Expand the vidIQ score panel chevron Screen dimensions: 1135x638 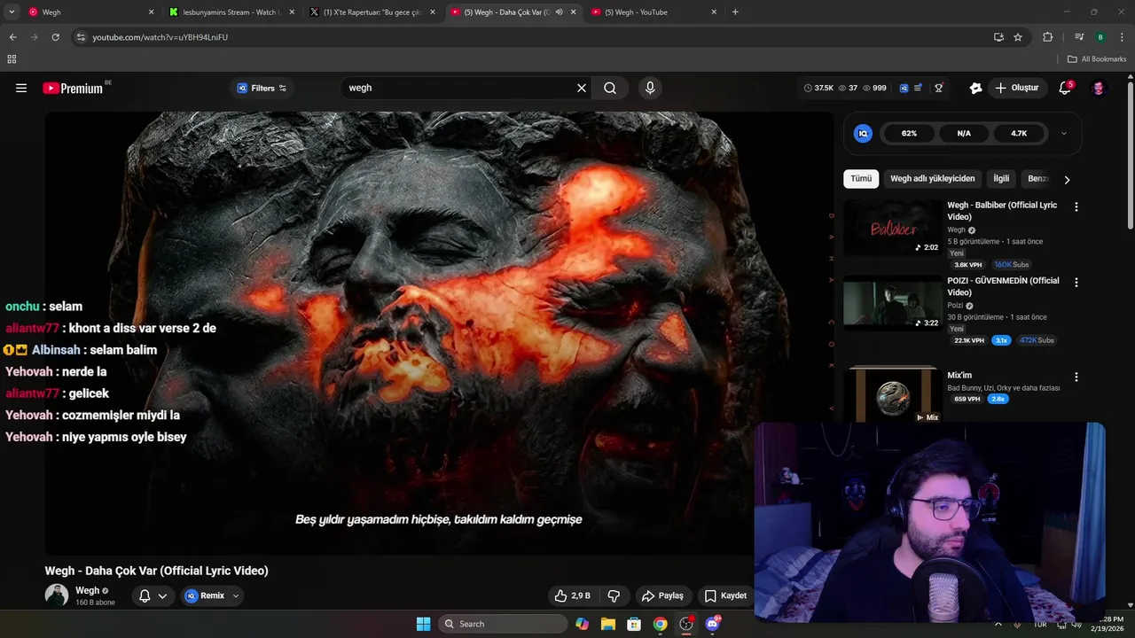tap(1064, 133)
